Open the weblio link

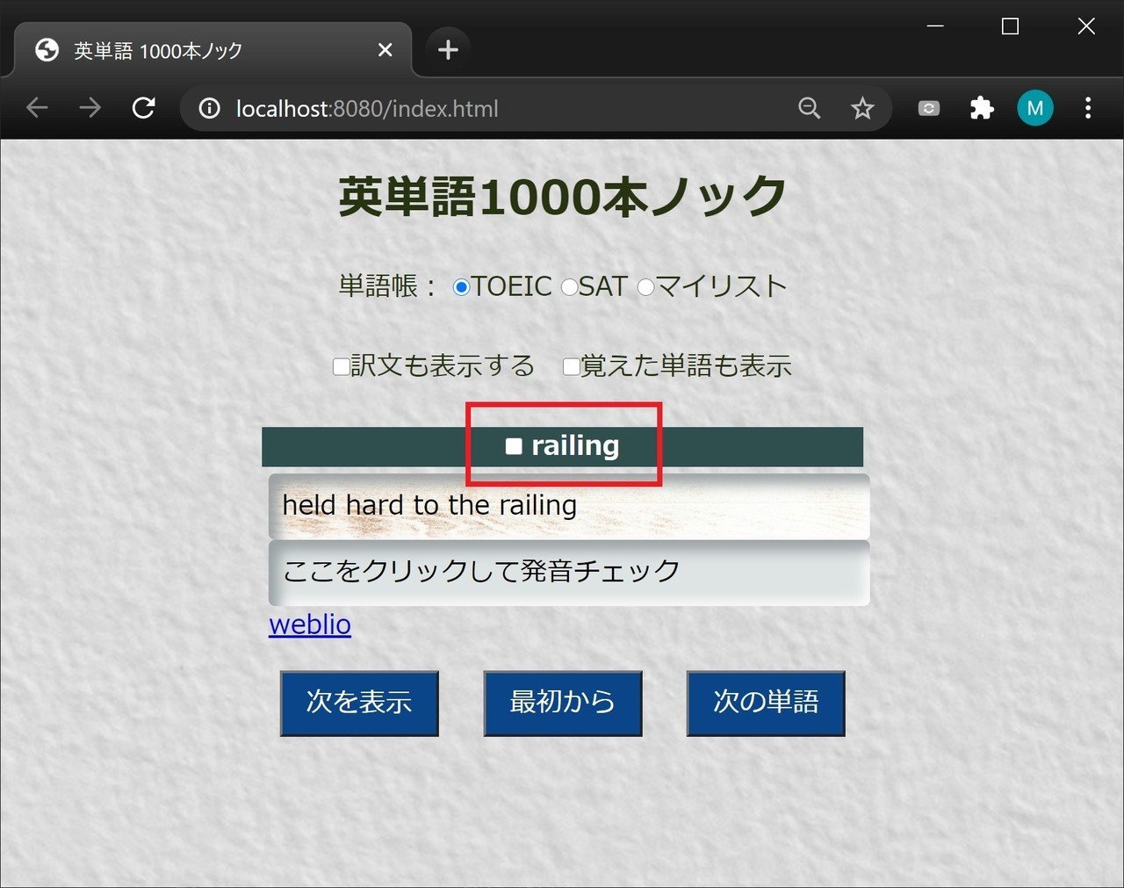[x=310, y=624]
